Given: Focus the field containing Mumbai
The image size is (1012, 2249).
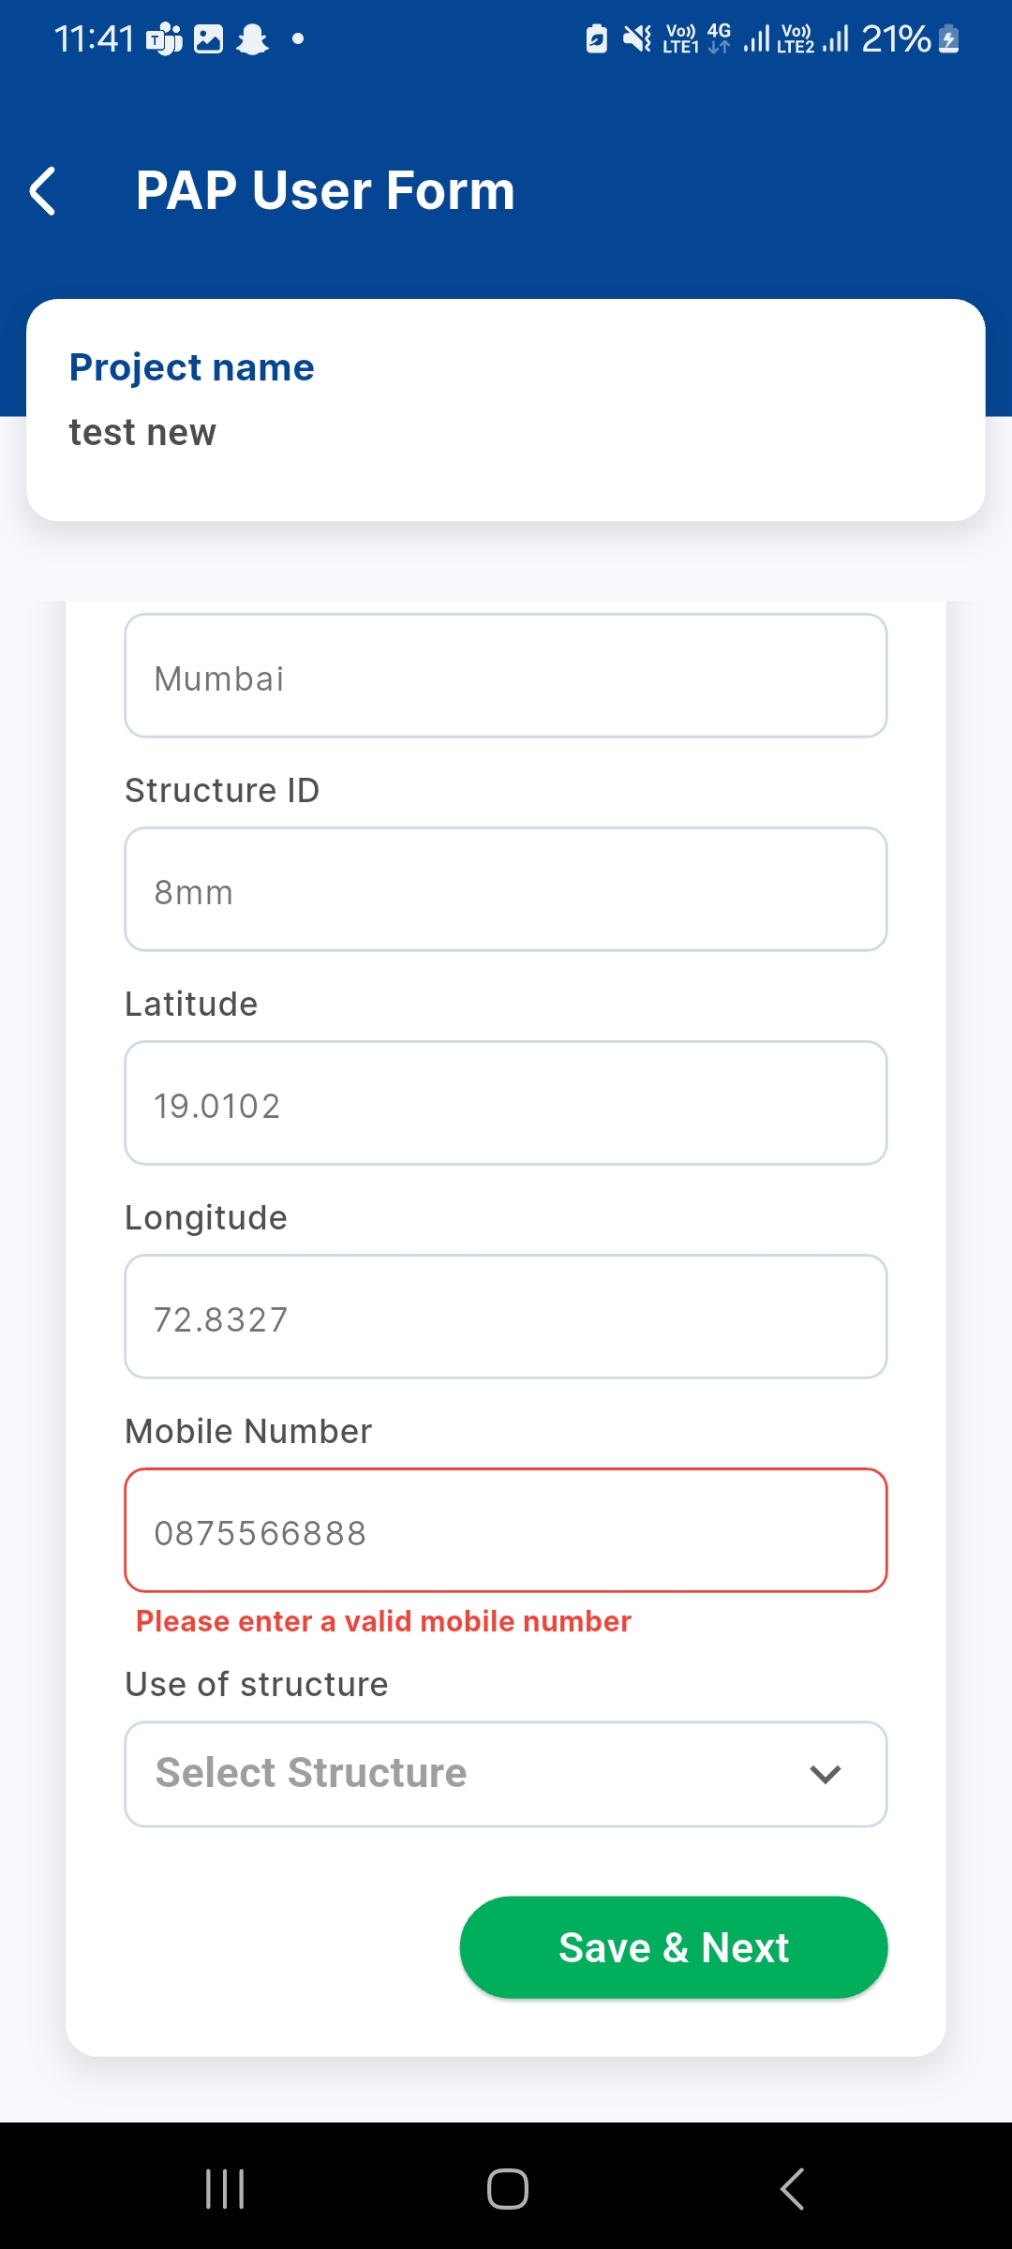Looking at the screenshot, I should tap(506, 676).
